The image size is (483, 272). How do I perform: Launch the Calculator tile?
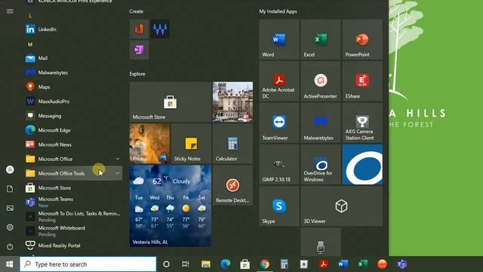[232, 144]
